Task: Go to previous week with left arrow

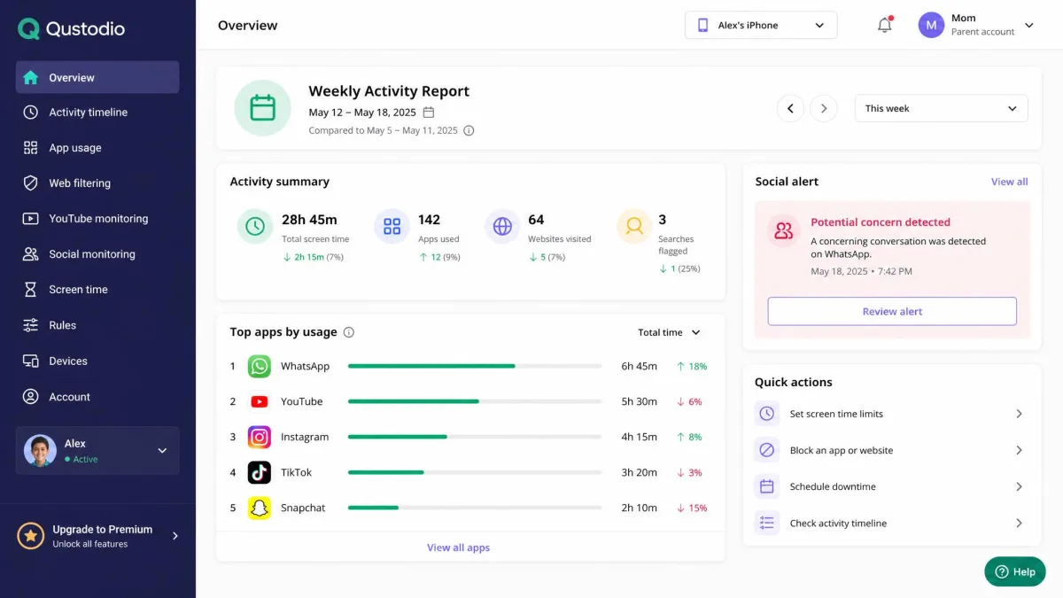Action: tap(790, 108)
